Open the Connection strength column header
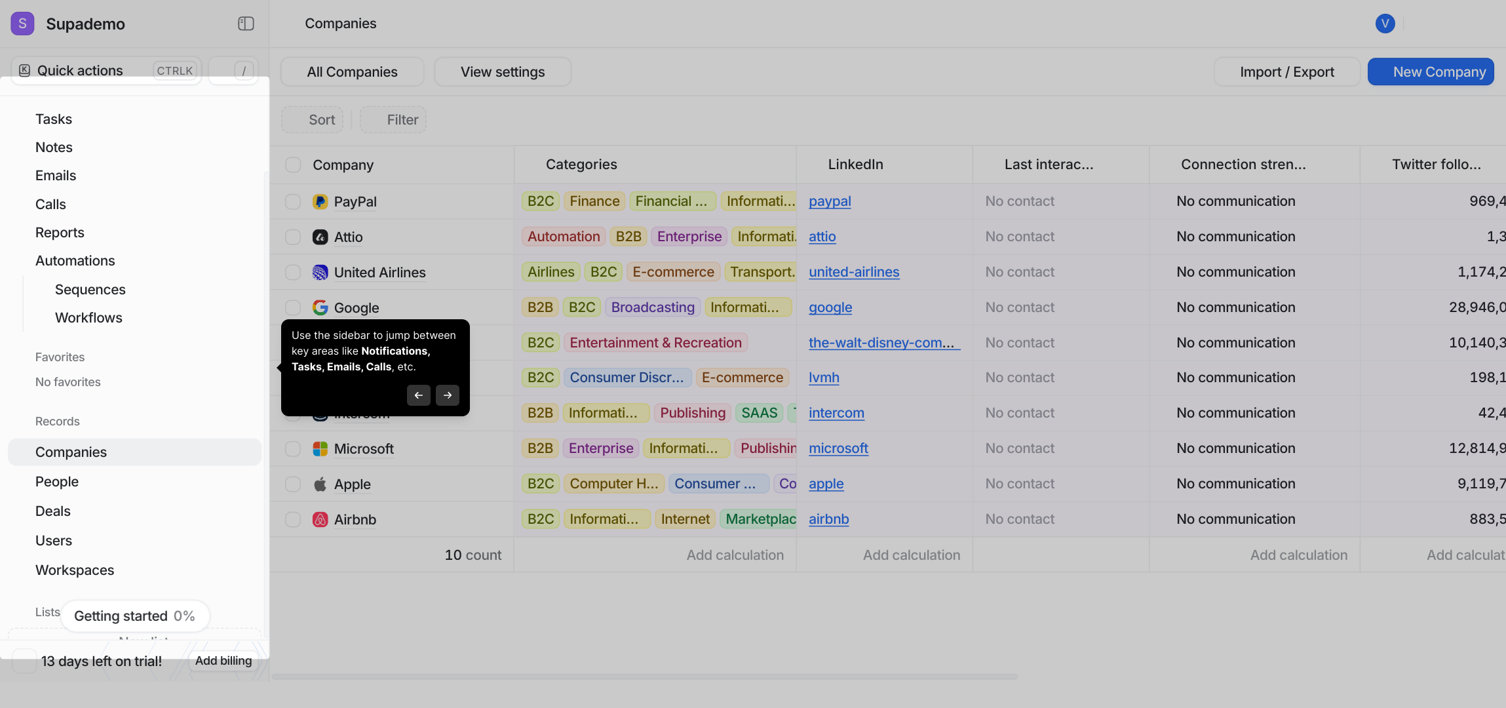 [x=1254, y=165]
